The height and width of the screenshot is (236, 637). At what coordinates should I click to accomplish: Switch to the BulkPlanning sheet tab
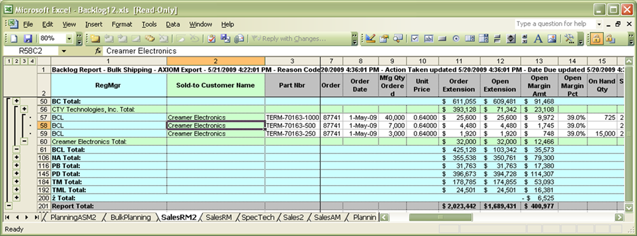(130, 218)
